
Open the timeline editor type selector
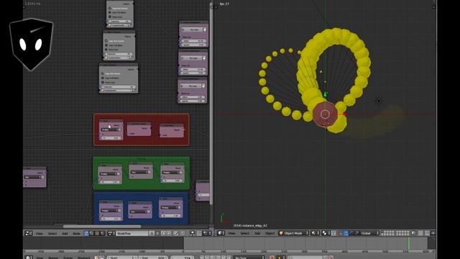coord(29,258)
